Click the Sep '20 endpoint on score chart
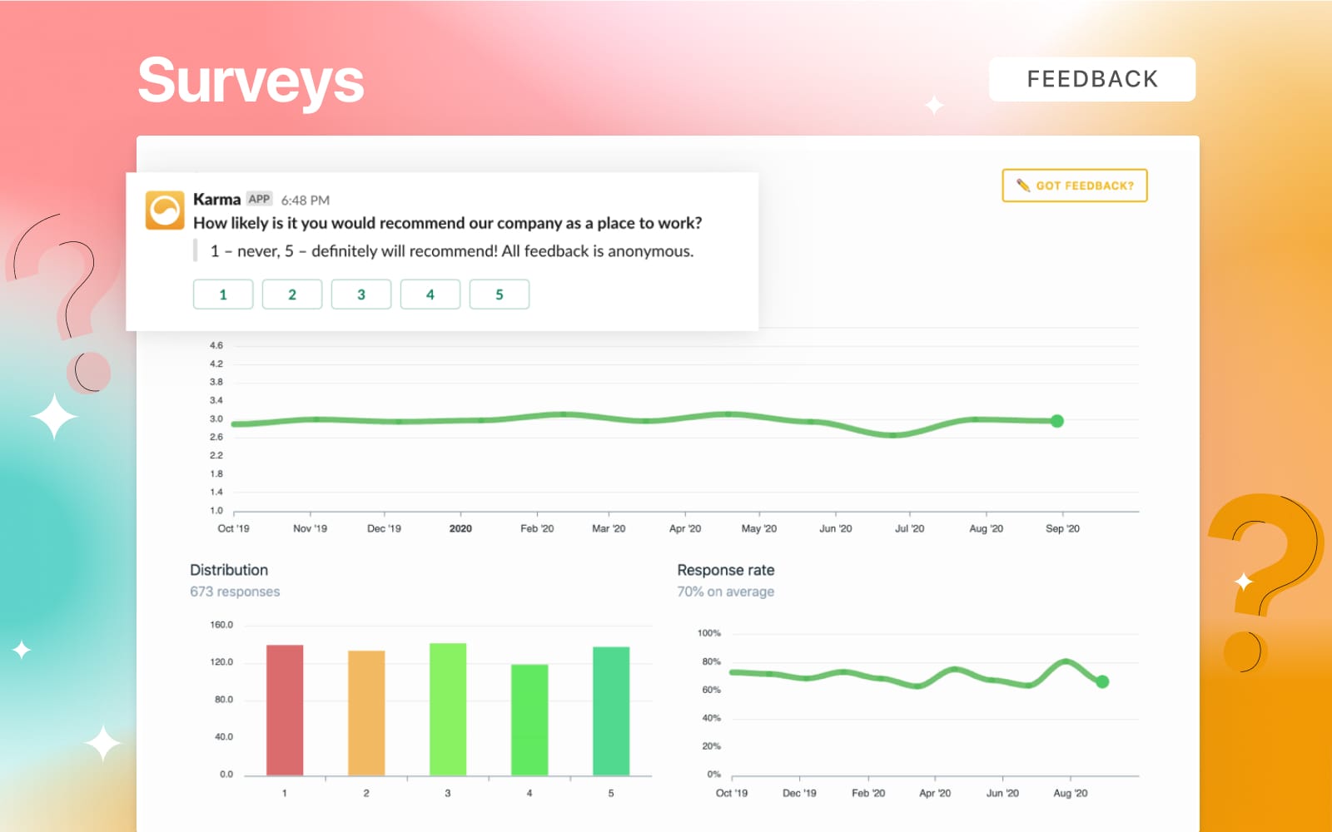Image resolution: width=1332 pixels, height=832 pixels. pos(1056,421)
